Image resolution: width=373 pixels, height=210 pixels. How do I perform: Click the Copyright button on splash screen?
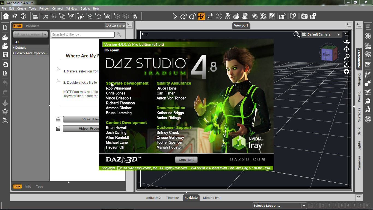[x=186, y=160]
